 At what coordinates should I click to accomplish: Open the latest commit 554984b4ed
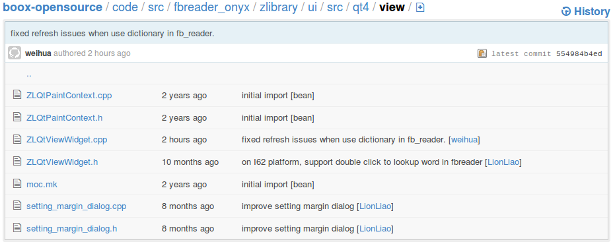click(579, 54)
